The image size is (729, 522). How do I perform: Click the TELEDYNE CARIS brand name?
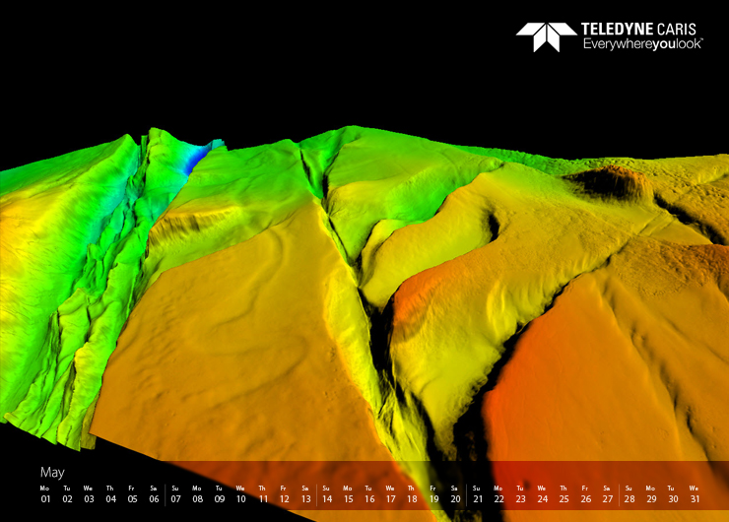coord(638,30)
